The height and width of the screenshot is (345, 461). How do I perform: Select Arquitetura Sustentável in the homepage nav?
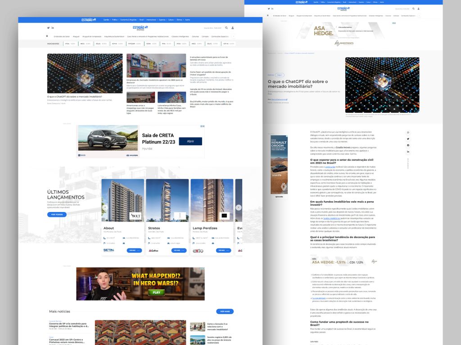click(x=114, y=37)
